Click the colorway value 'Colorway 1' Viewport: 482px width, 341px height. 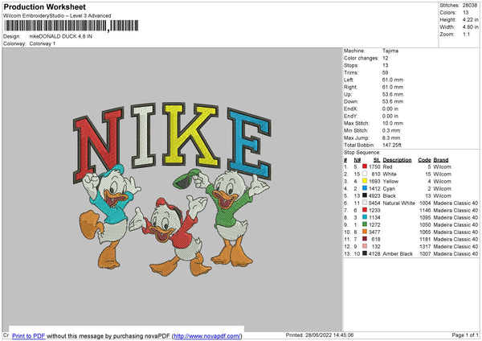43,43
